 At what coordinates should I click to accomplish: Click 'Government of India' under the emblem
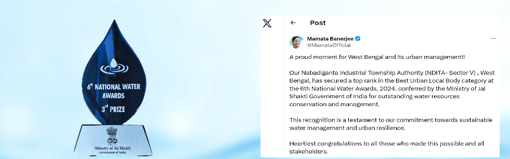point(112,153)
